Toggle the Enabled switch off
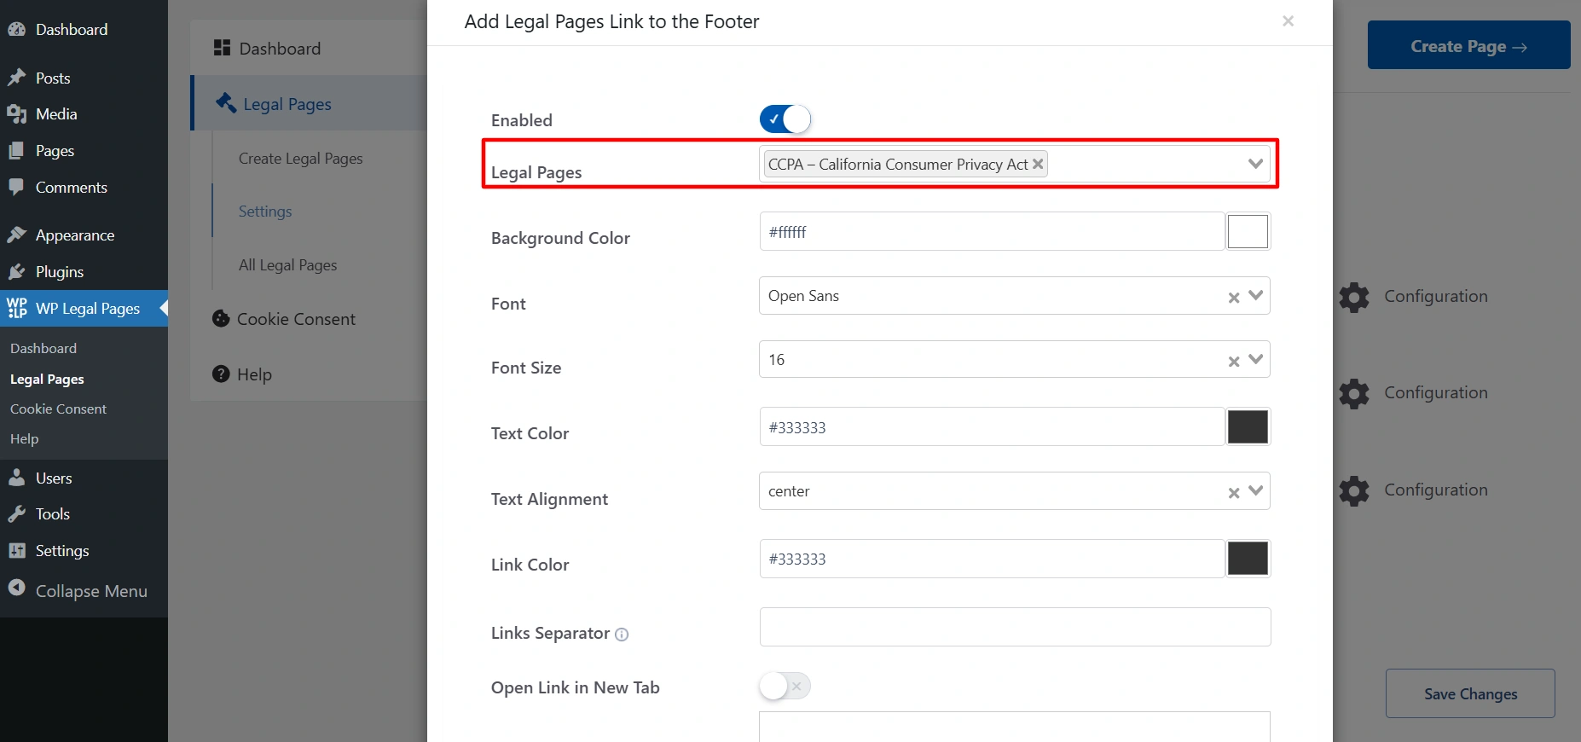Image resolution: width=1581 pixels, height=742 pixels. [x=785, y=119]
